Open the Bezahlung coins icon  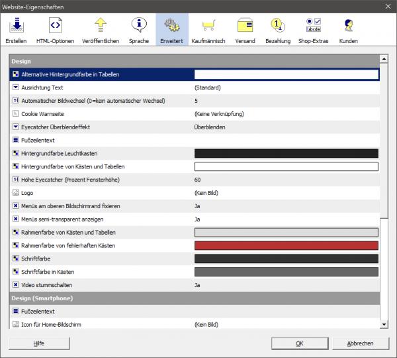(x=278, y=30)
